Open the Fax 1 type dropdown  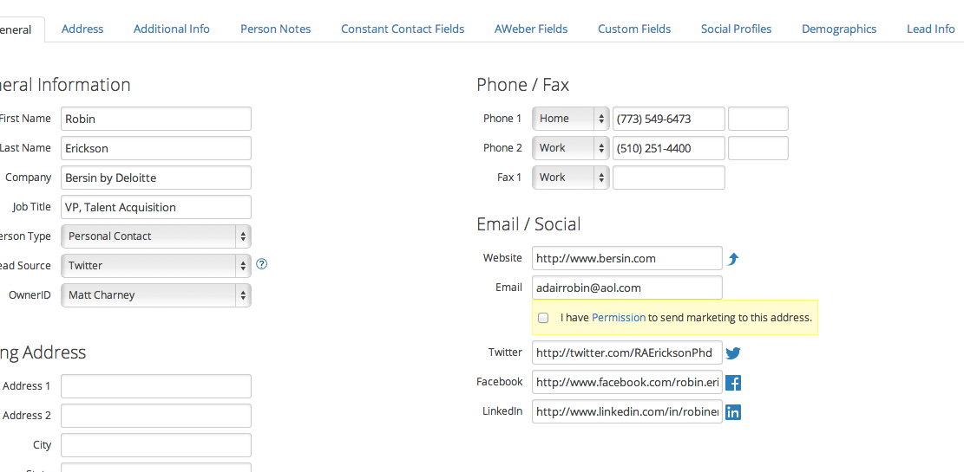point(570,178)
